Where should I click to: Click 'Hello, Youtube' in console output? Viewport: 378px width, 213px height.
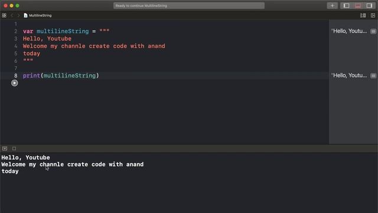(25, 157)
